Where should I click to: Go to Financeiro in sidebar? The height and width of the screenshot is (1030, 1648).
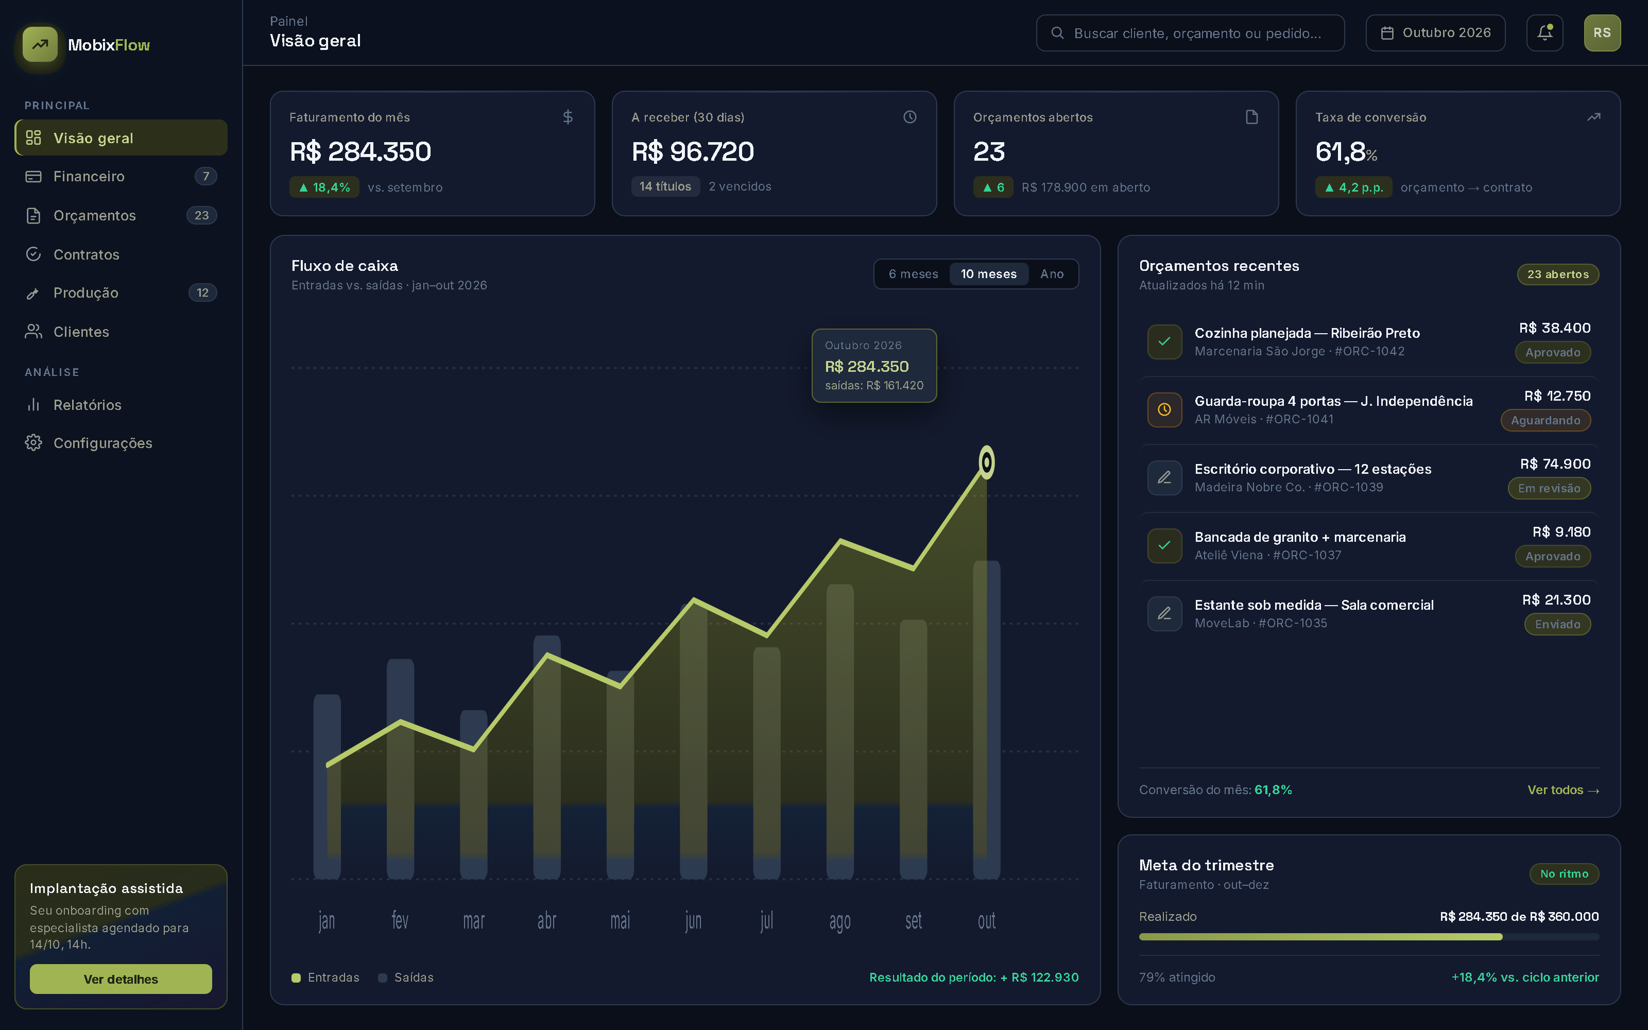pos(121,177)
